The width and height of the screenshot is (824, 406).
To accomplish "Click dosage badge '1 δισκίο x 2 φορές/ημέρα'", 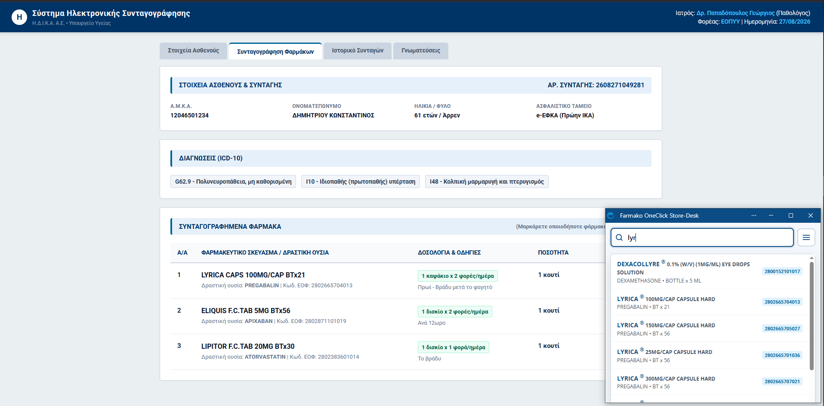I will point(455,312).
